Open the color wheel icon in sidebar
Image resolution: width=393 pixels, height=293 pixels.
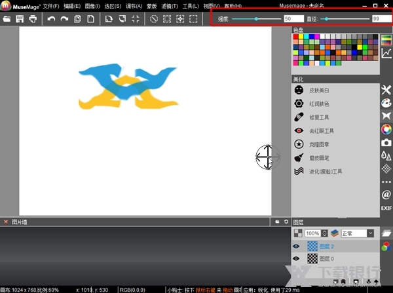pyautogui.click(x=386, y=129)
